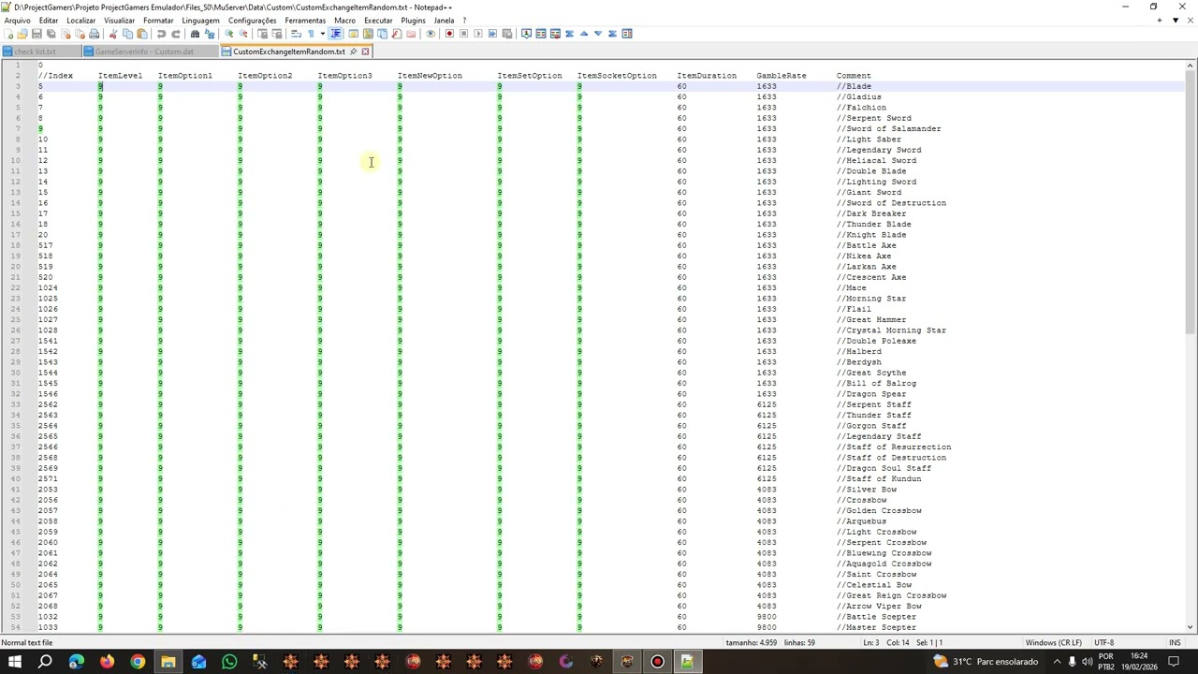Start macro recording with the red record icon

(449, 34)
